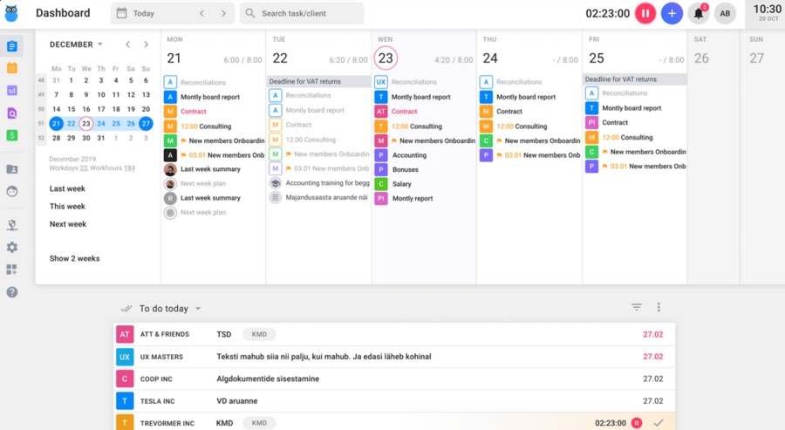The height and width of the screenshot is (430, 785).
Task: Click the Today button in header
Action: point(144,13)
